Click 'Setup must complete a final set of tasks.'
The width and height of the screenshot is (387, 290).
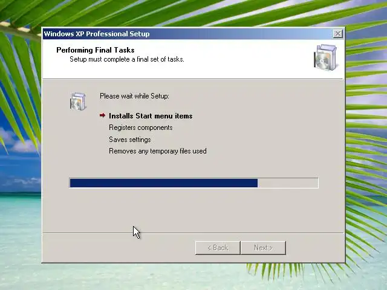pos(127,59)
